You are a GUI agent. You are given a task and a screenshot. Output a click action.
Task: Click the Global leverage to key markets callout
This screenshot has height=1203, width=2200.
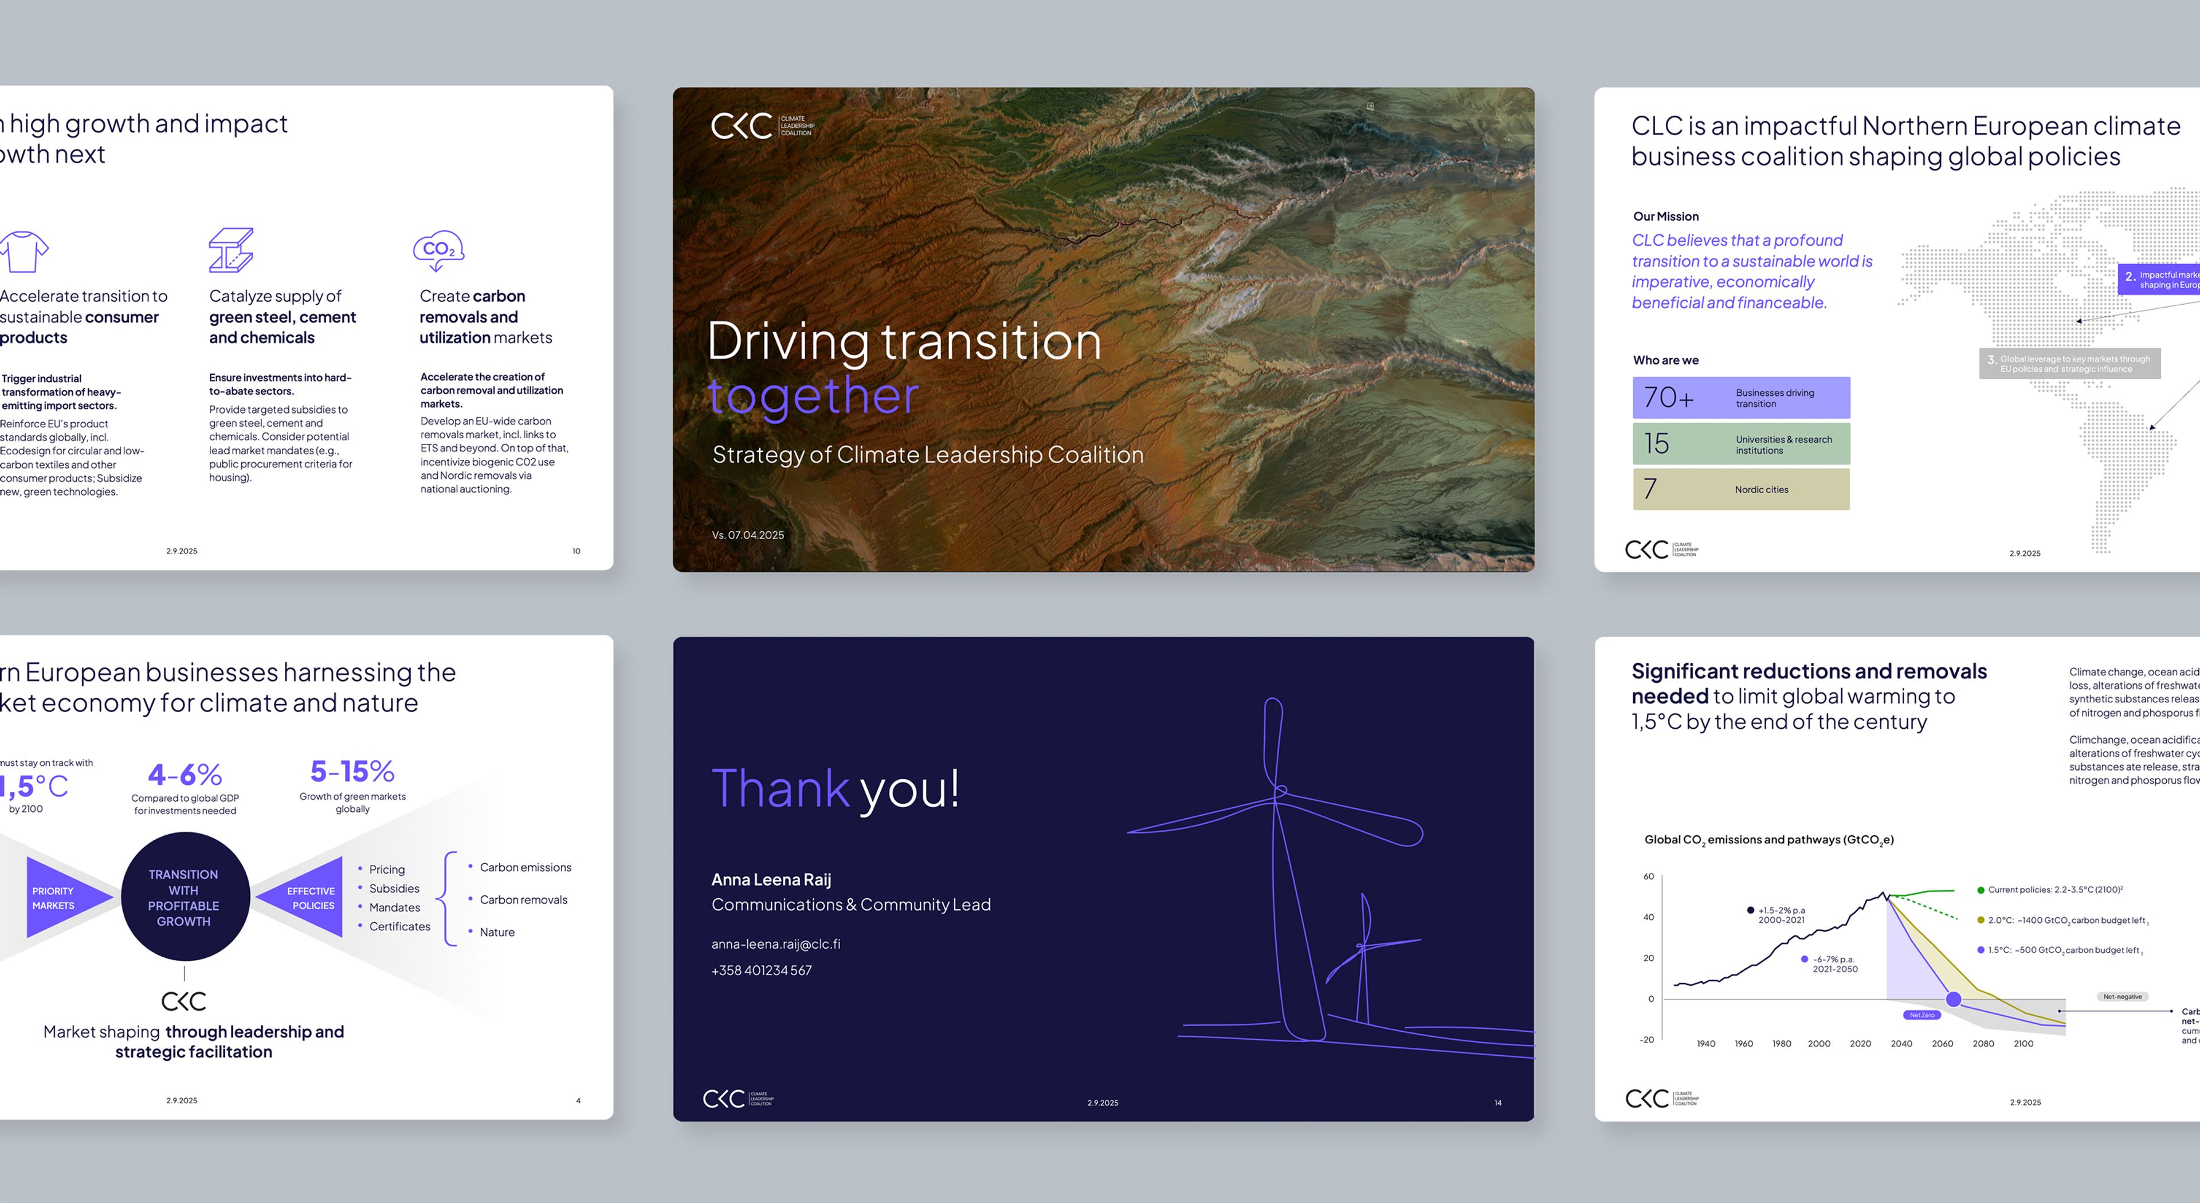tap(2069, 364)
